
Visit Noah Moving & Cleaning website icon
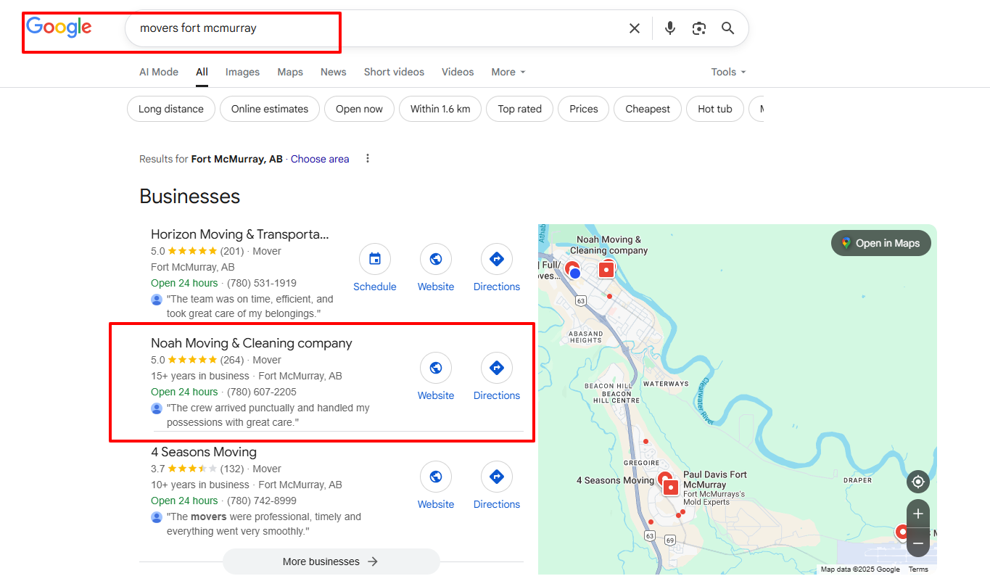[x=436, y=369]
